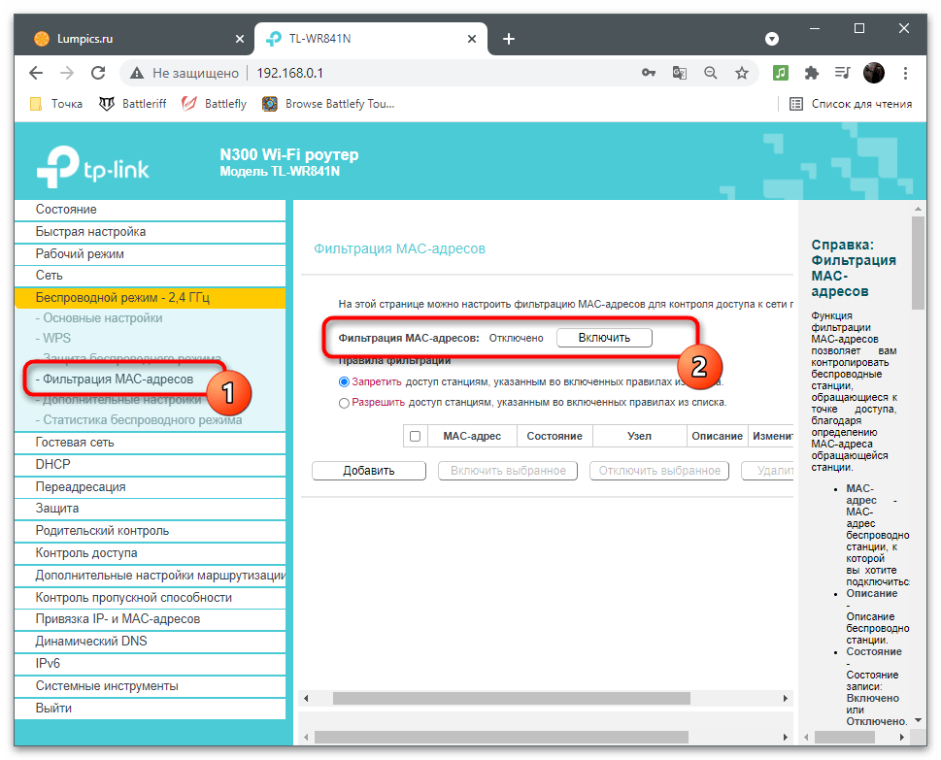Click Включить выбранное button
Screen dimensions: 941x760
pos(508,471)
